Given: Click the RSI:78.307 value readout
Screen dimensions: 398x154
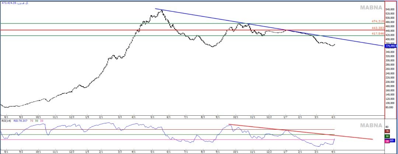Looking at the screenshot, I should pyautogui.click(x=22, y=120).
